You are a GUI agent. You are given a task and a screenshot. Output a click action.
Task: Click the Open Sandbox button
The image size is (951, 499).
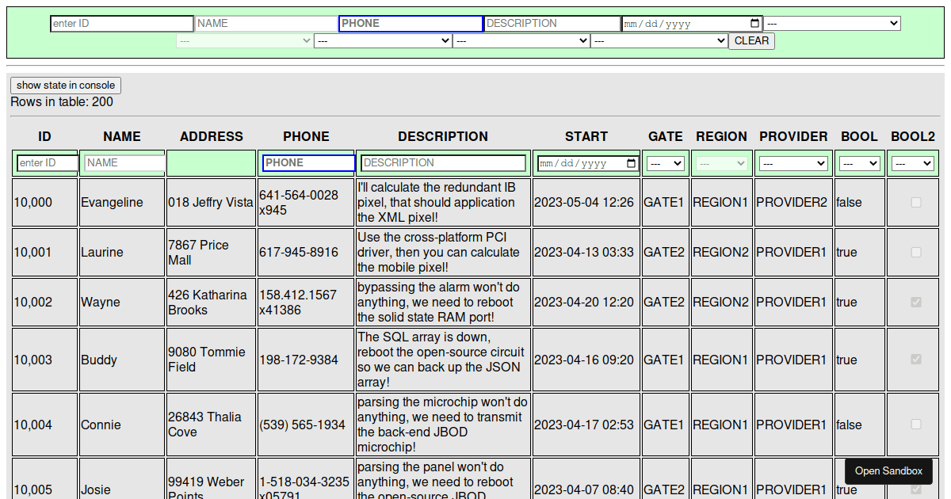(x=888, y=471)
